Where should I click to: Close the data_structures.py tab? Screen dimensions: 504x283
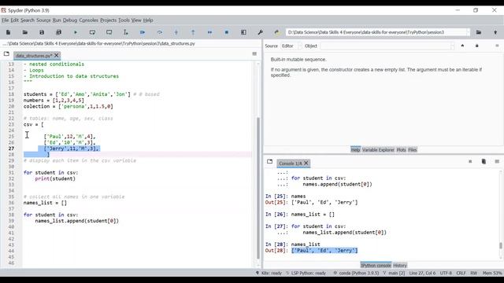[57, 56]
